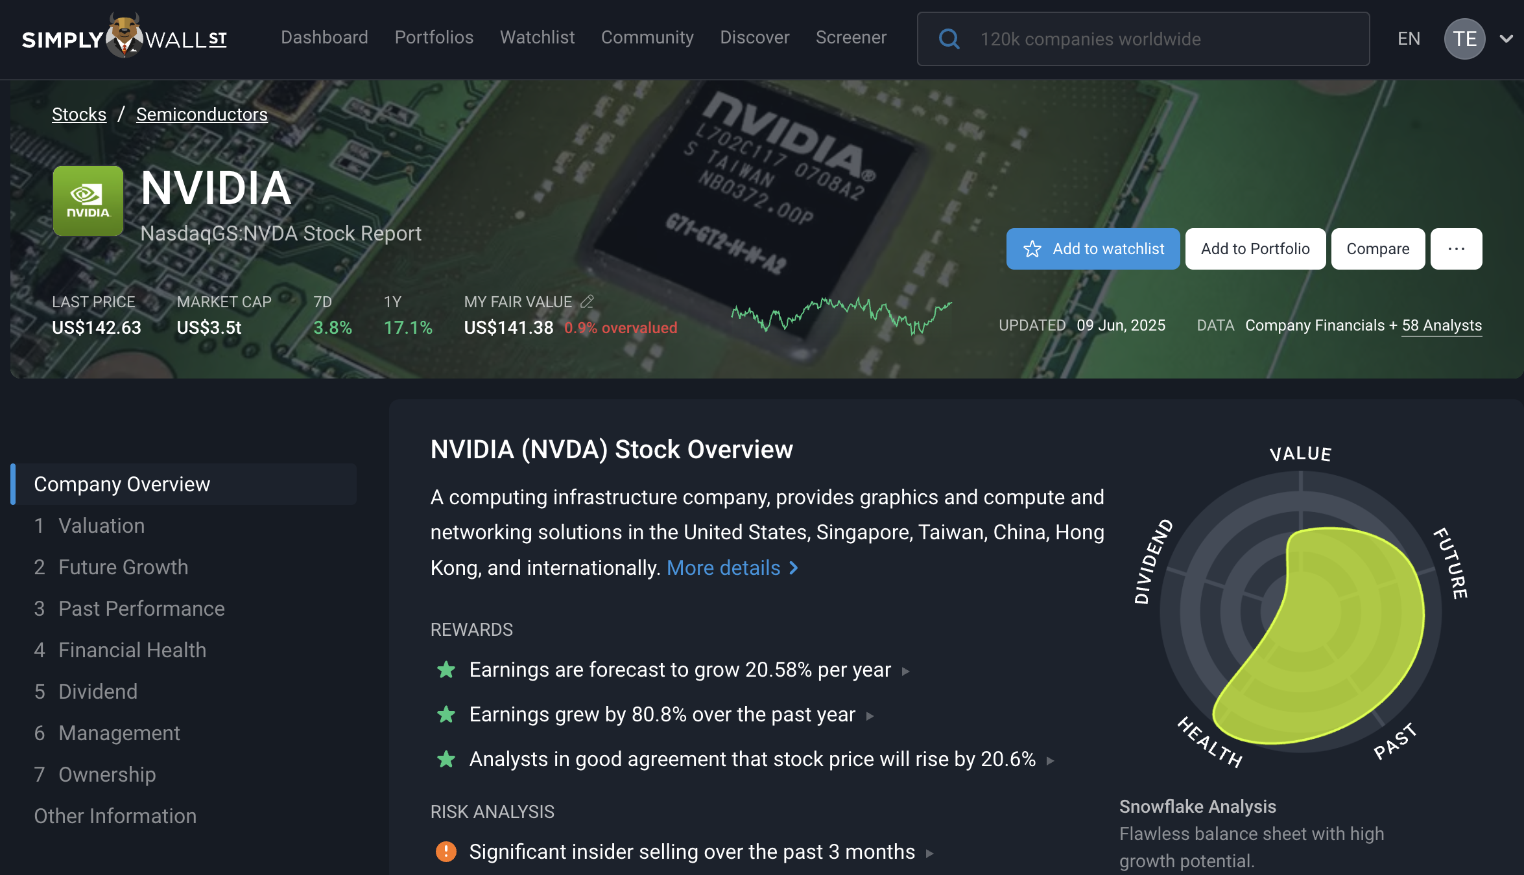Open the 58 Analysts link
The image size is (1524, 875).
pos(1442,325)
